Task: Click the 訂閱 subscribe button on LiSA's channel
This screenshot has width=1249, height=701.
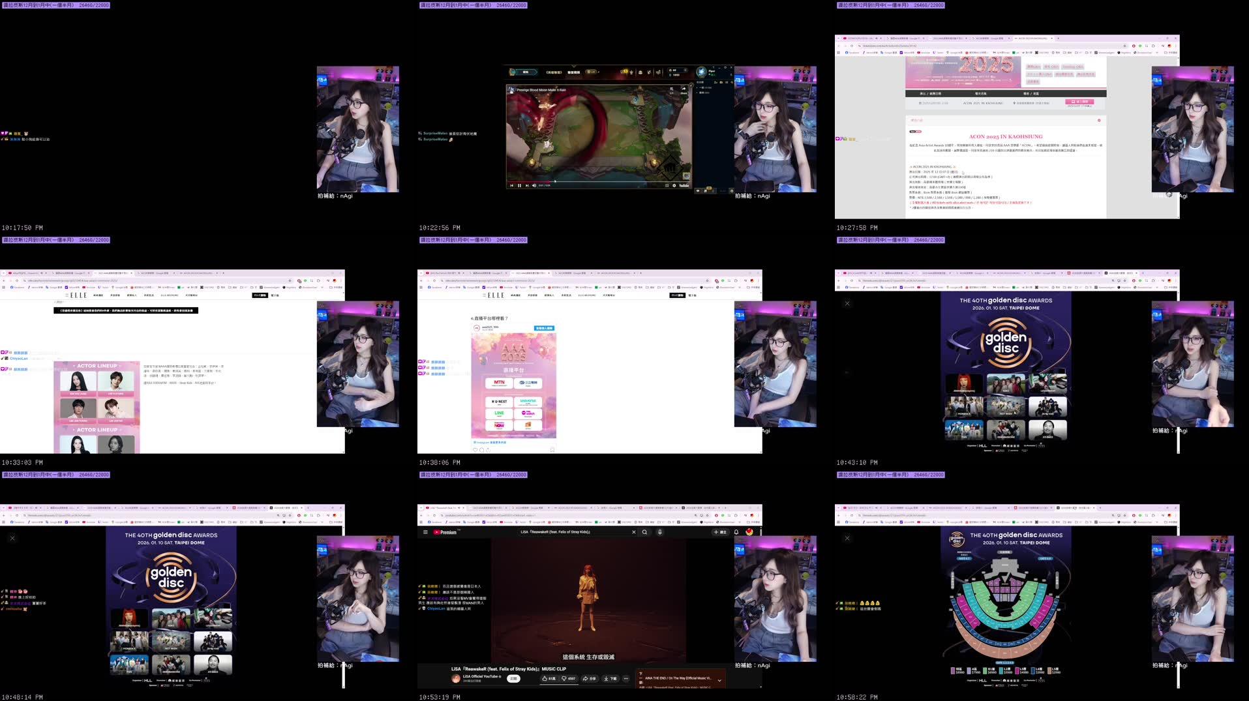Action: point(513,679)
